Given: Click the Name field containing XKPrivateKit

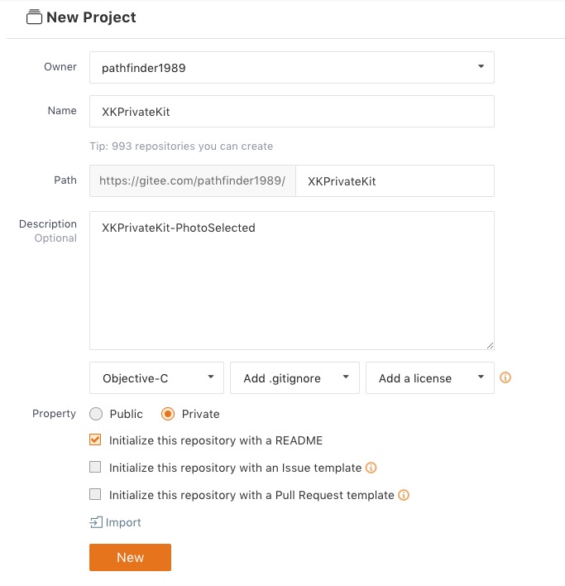Looking at the screenshot, I should pyautogui.click(x=292, y=111).
